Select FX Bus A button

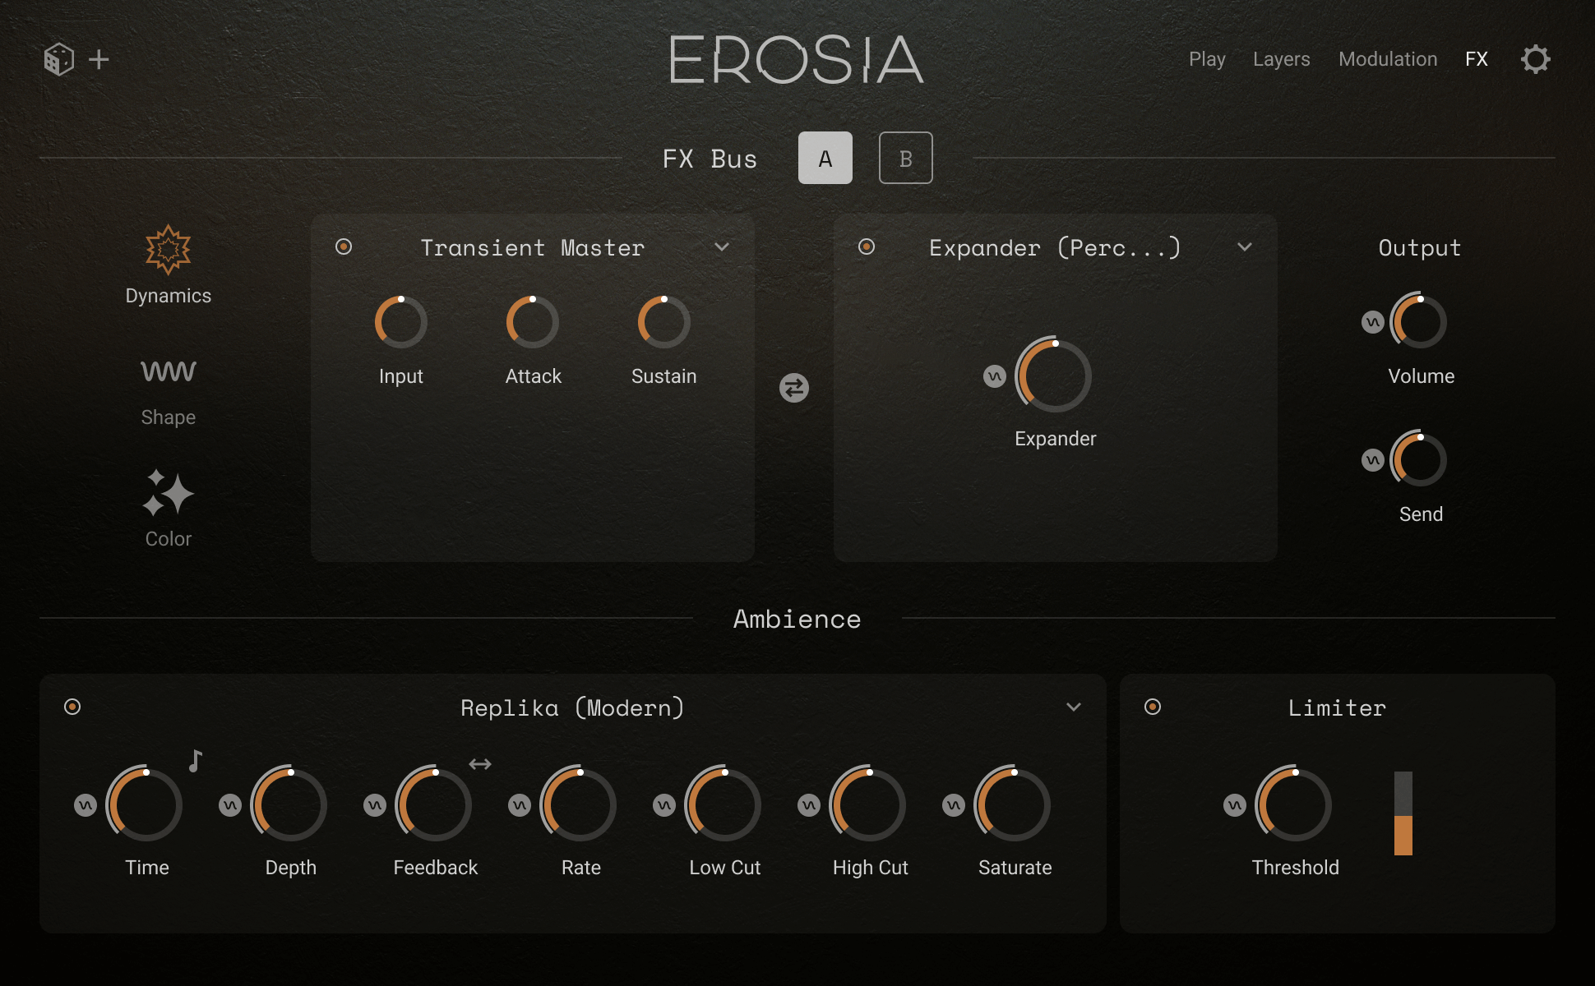(825, 158)
